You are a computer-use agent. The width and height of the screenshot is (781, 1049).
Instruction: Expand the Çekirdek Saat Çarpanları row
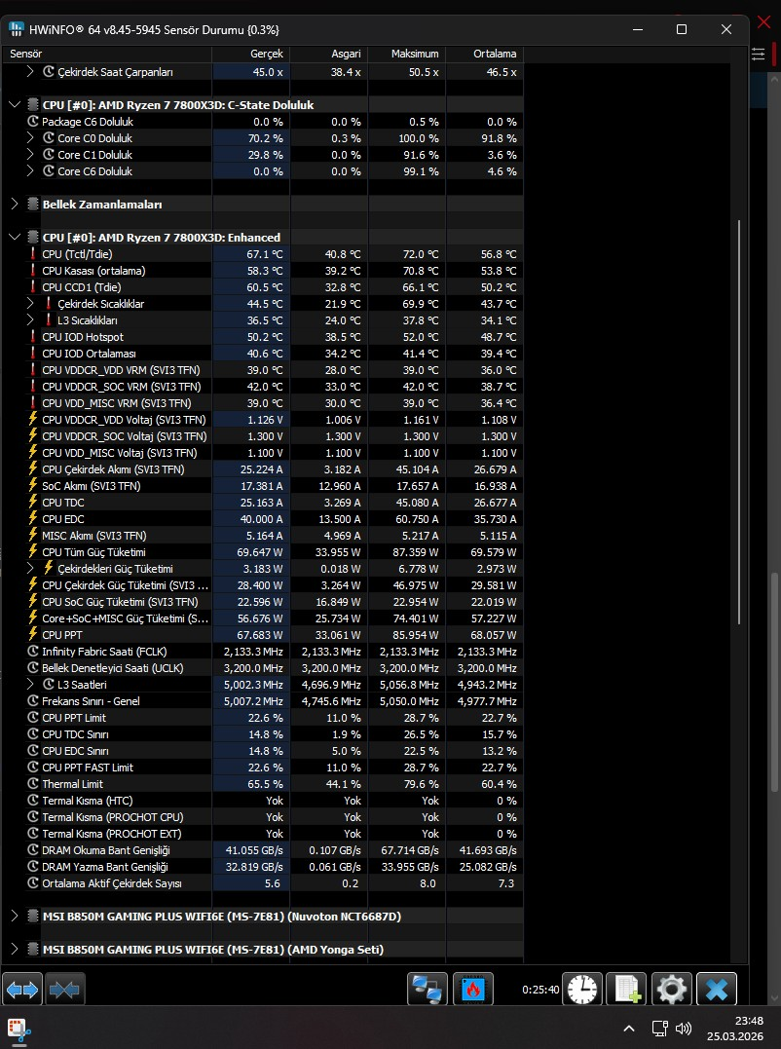click(30, 71)
